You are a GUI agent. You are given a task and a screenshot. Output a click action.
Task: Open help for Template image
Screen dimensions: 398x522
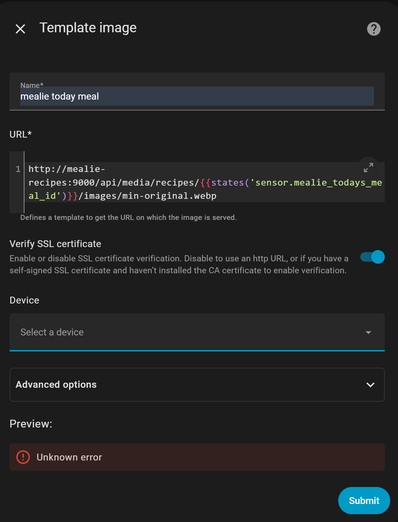pyautogui.click(x=374, y=29)
